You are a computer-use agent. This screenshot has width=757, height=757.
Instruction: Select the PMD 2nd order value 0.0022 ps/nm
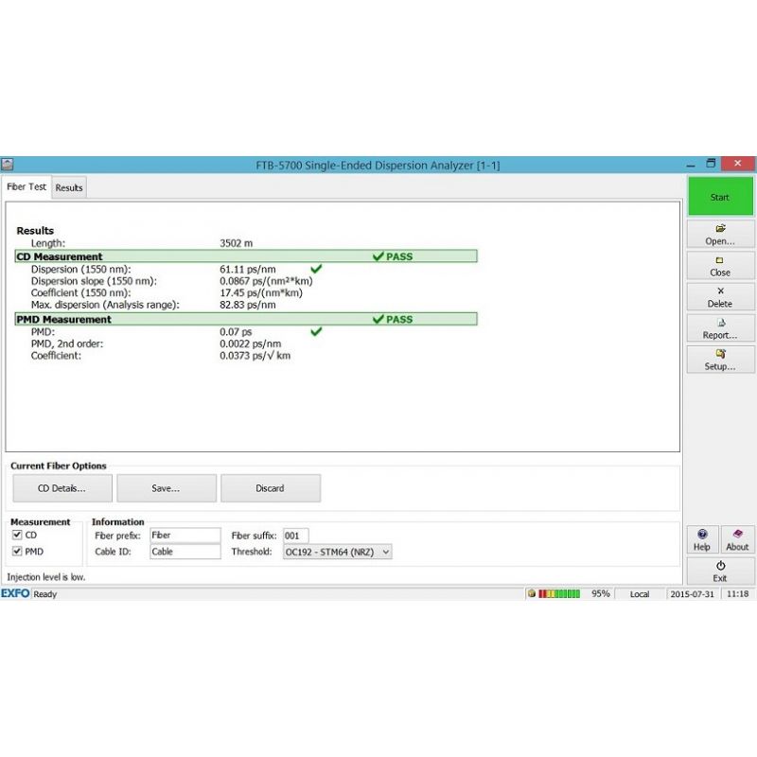click(x=250, y=343)
